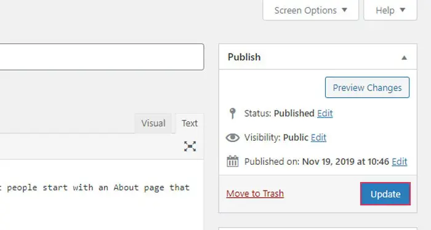Screen dimensions: 431x230
Task: Click the Preview Changes button
Action: [367, 87]
